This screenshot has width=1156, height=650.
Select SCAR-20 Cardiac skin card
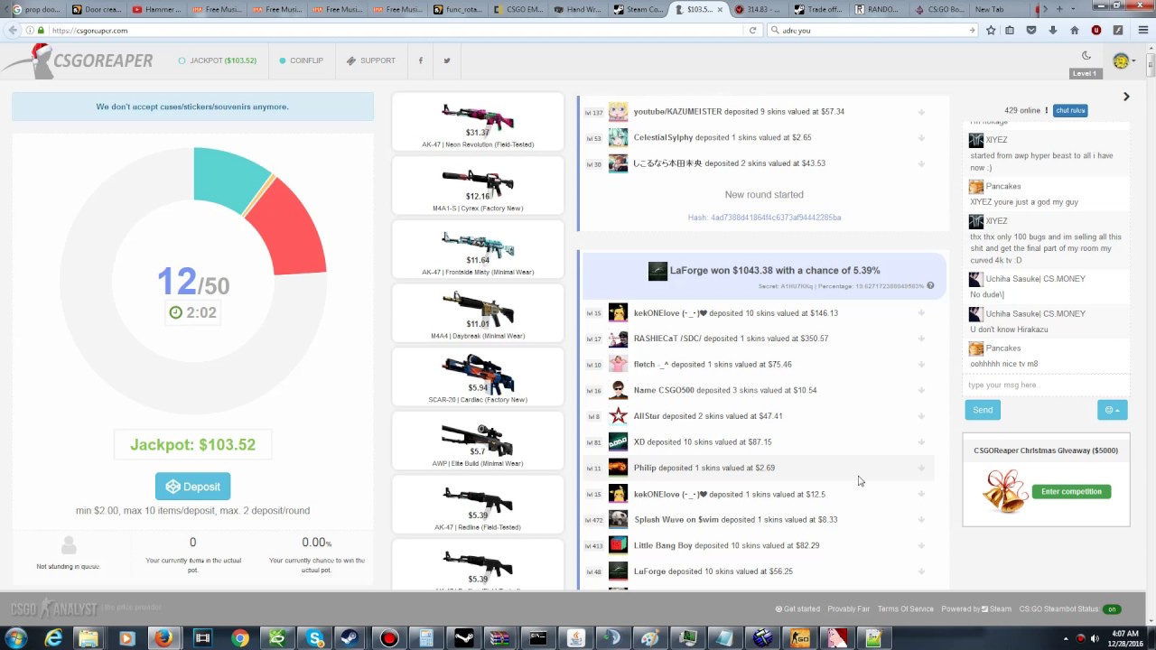(x=478, y=378)
